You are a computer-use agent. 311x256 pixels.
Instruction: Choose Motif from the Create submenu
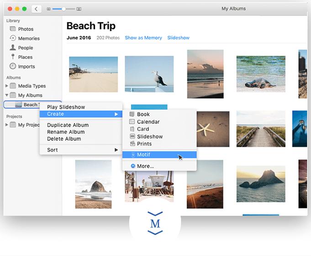pos(143,155)
